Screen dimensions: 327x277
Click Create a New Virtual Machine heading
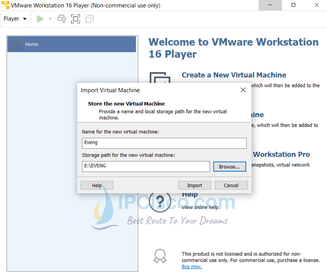234,75
